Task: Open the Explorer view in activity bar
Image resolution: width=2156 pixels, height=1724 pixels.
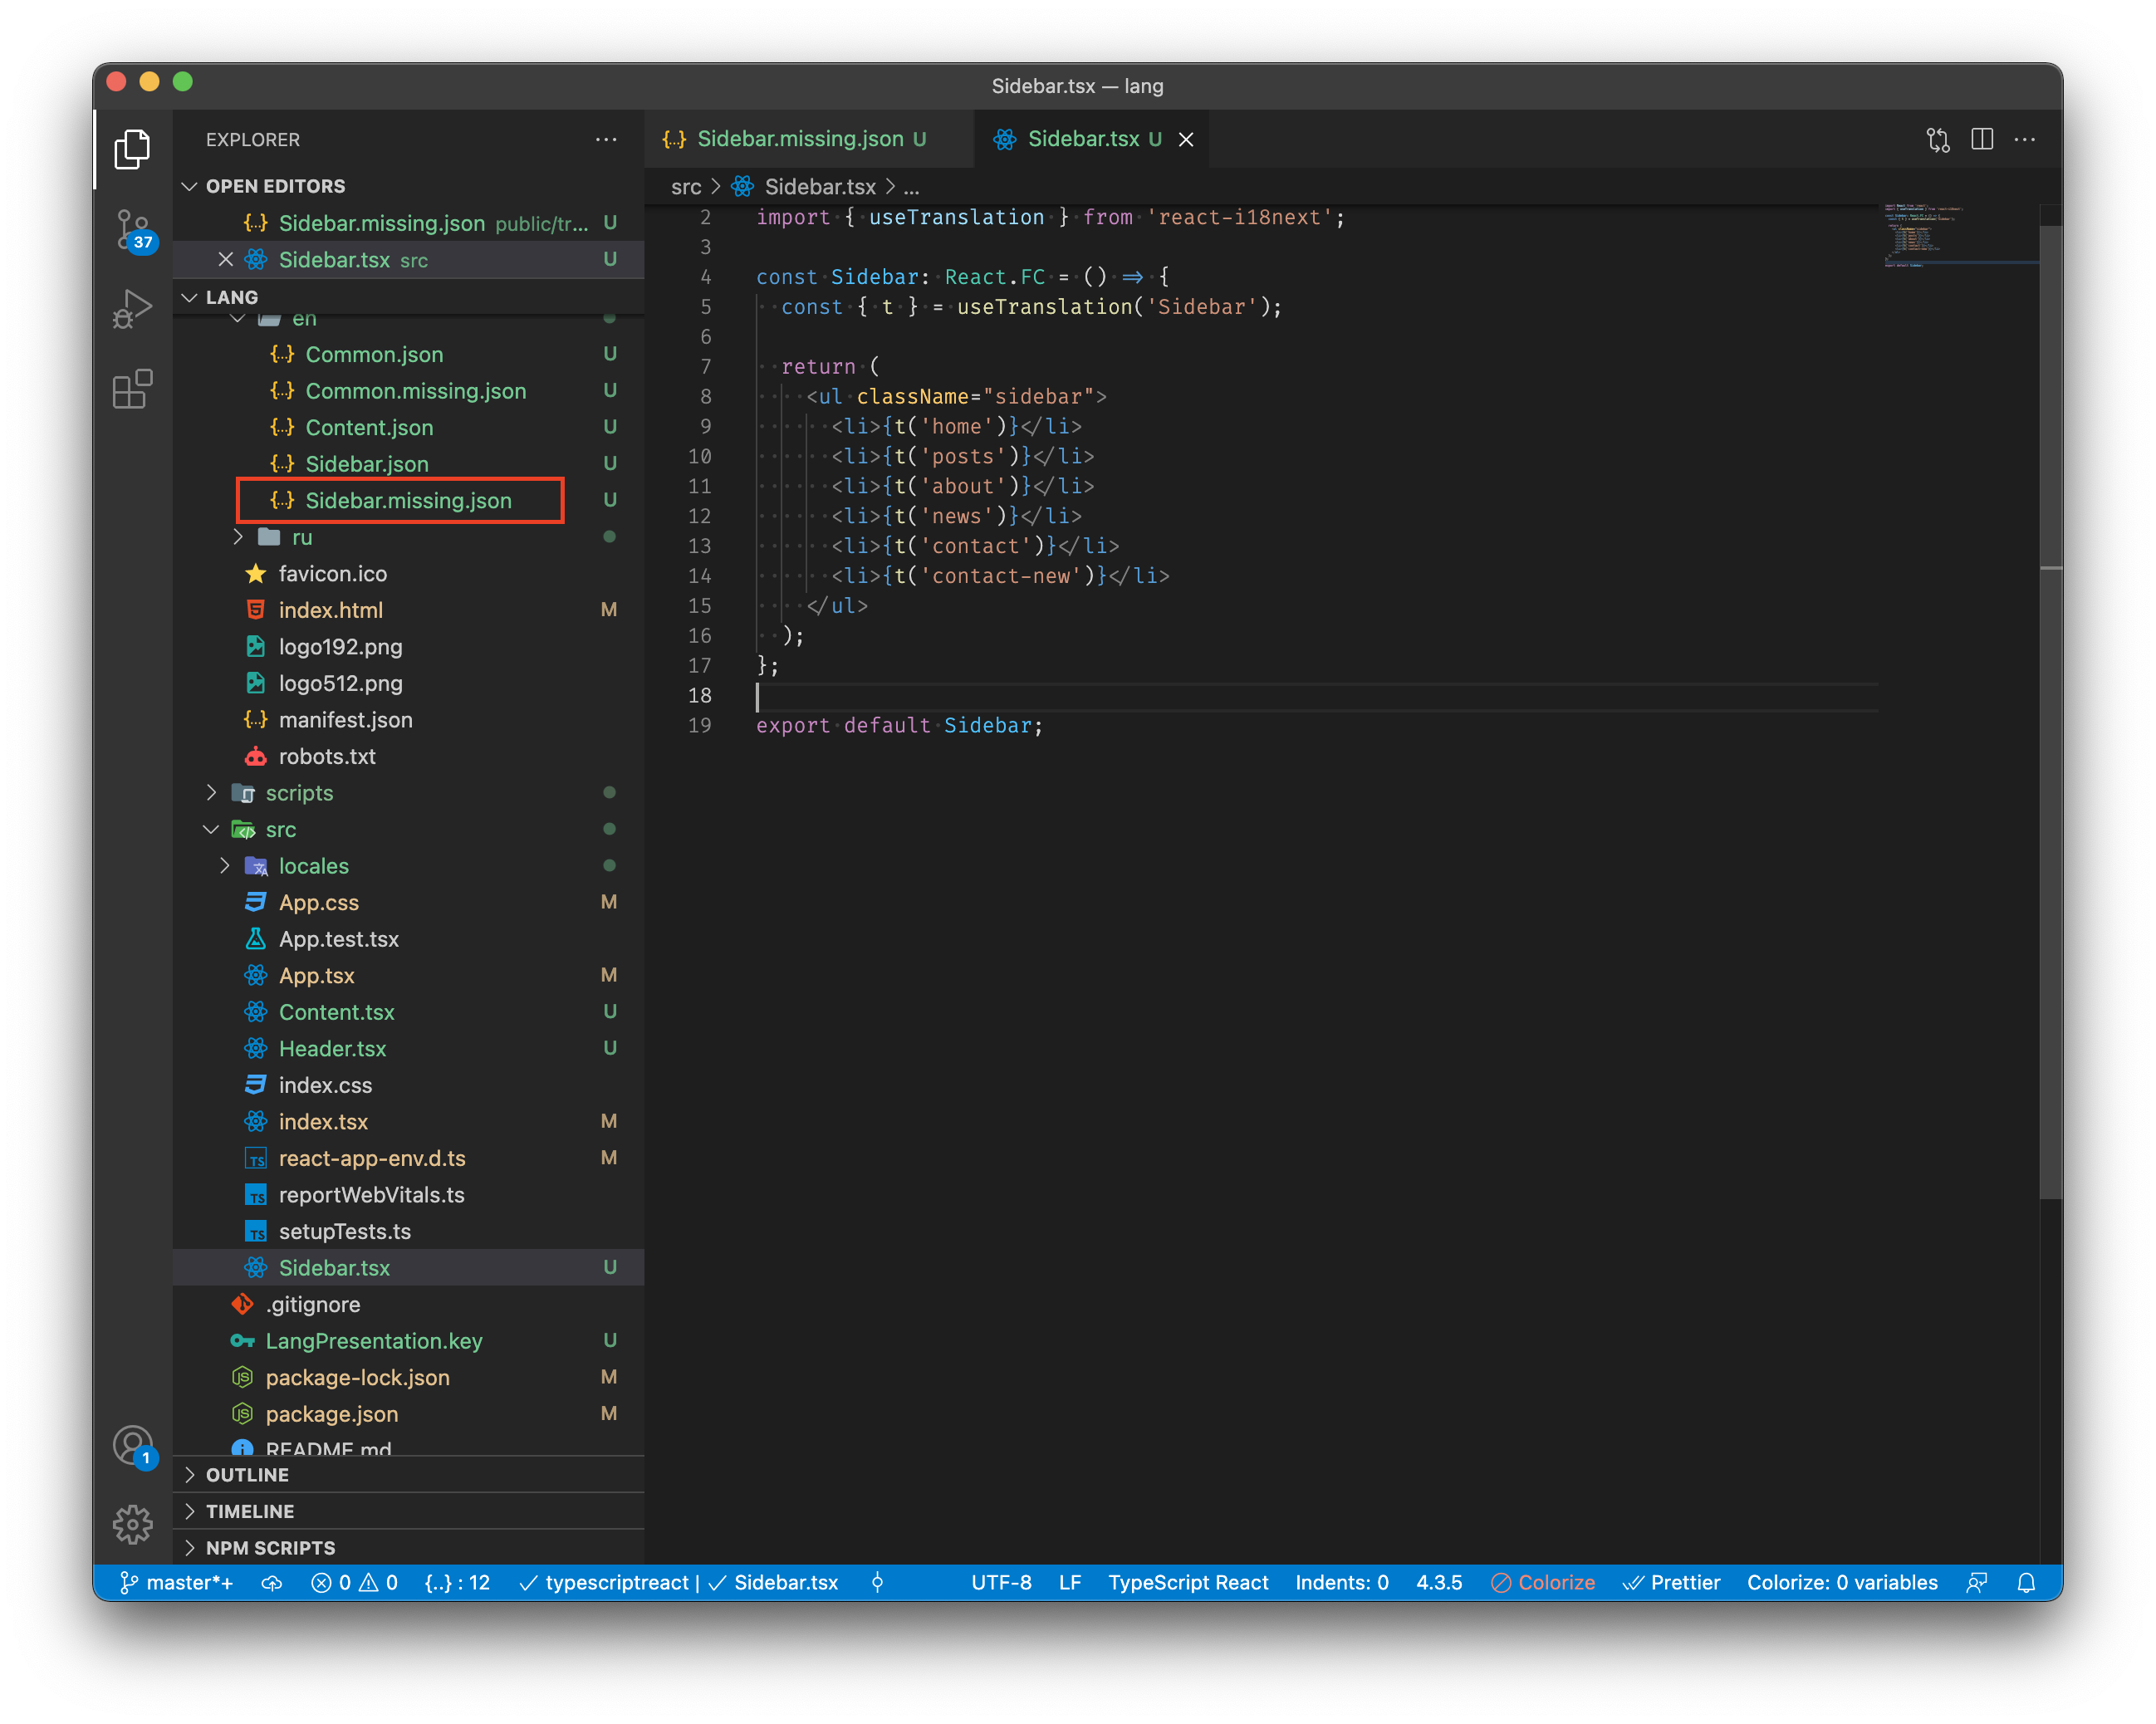Action: tap(132, 149)
